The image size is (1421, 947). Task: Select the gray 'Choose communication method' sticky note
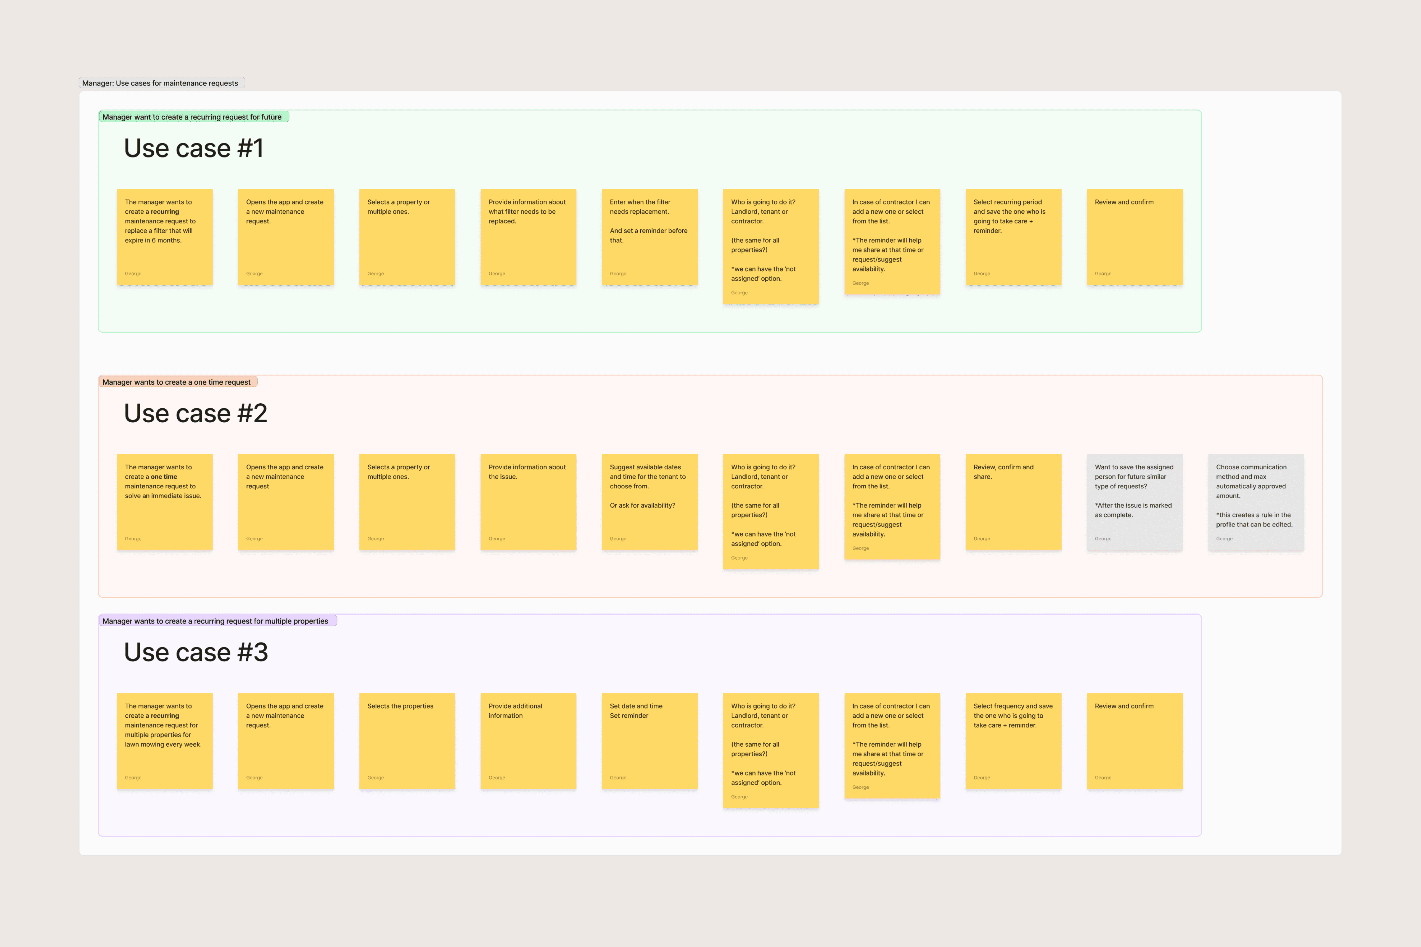(x=1256, y=502)
